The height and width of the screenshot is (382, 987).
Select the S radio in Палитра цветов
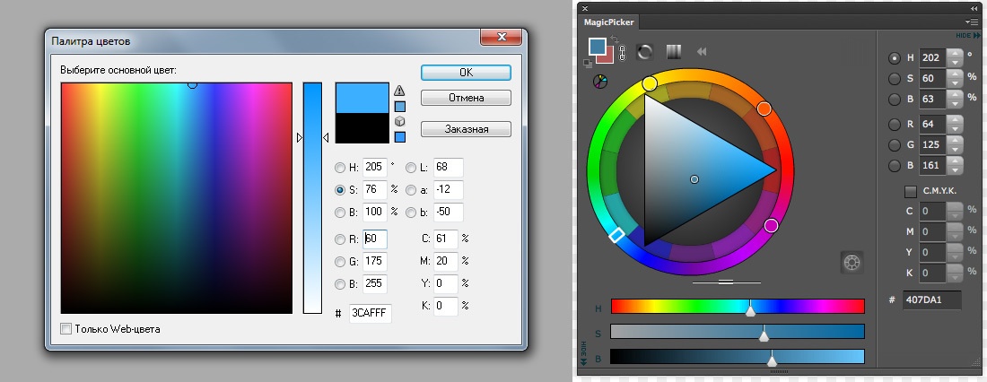[340, 189]
